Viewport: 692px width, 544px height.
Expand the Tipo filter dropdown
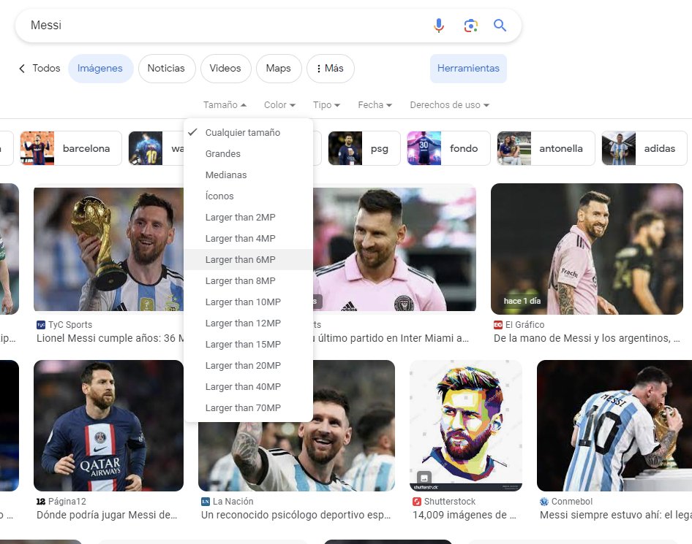pos(326,105)
